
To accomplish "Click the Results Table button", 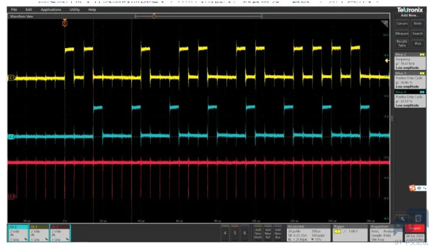I will click(402, 44).
